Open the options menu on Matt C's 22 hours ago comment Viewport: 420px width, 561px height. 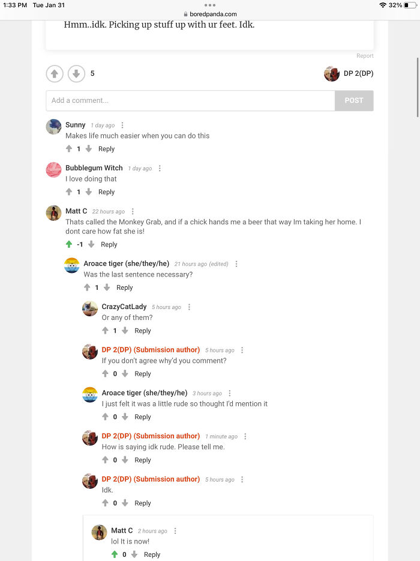click(133, 212)
